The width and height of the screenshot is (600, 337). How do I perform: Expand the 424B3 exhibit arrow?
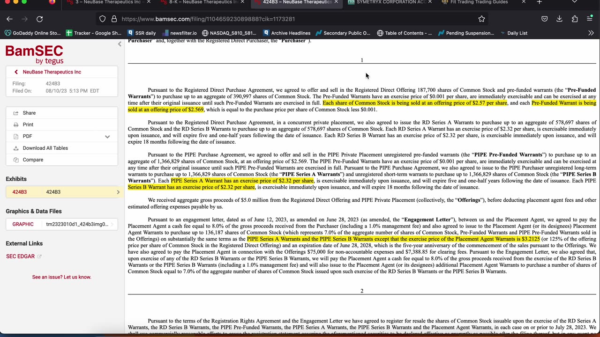click(118, 192)
